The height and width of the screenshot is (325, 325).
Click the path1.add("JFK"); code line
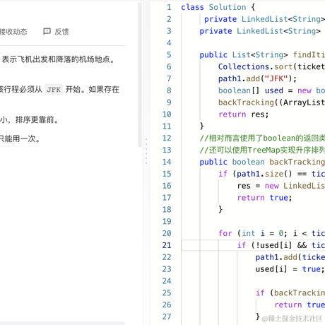pos(257,78)
